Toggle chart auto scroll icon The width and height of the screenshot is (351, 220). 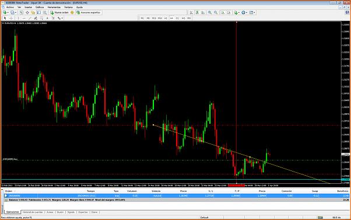223,12
